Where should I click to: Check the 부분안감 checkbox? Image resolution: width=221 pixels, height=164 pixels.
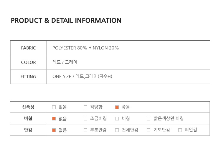pyautogui.click(x=85, y=130)
